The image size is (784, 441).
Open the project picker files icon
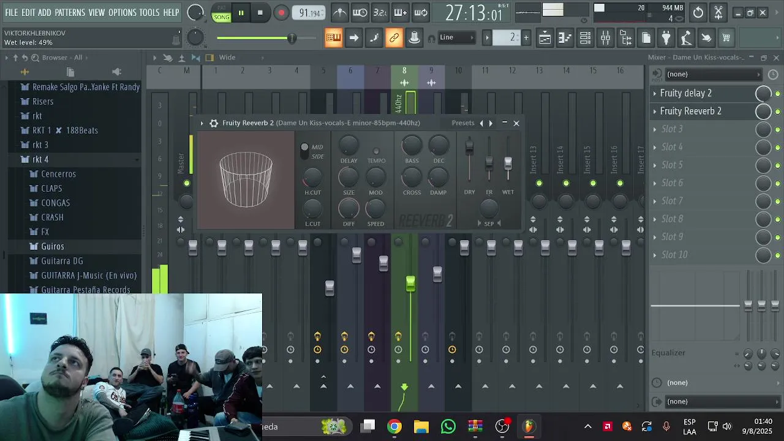click(646, 37)
